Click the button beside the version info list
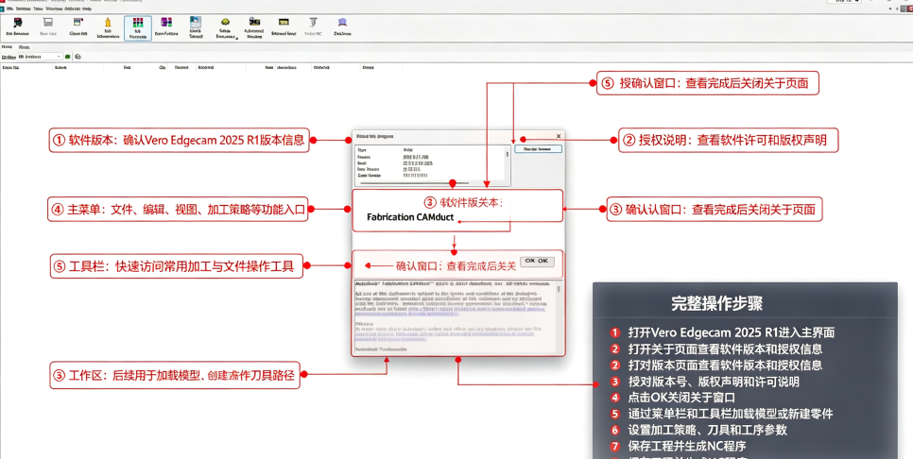The image size is (913, 459). (x=538, y=149)
